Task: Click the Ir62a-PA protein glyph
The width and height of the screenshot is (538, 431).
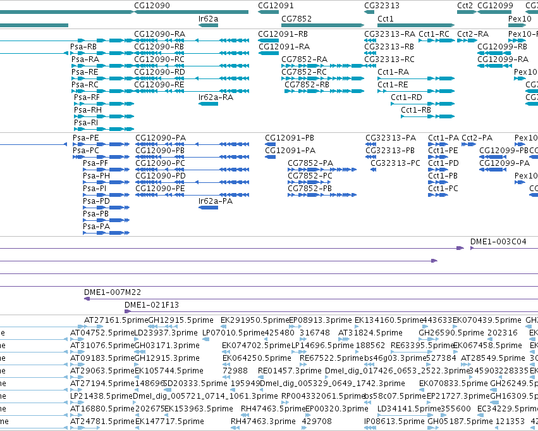Action: pyautogui.click(x=208, y=208)
